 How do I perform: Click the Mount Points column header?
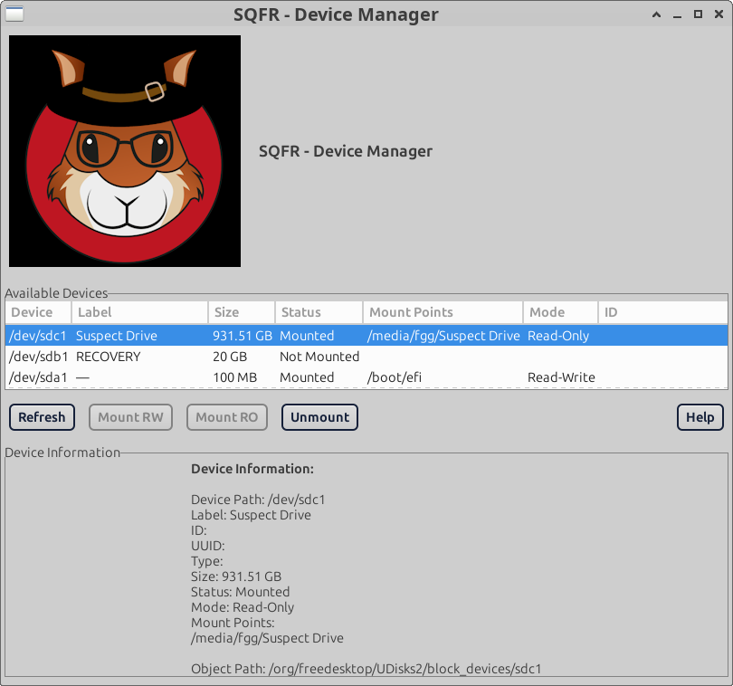pyautogui.click(x=442, y=312)
